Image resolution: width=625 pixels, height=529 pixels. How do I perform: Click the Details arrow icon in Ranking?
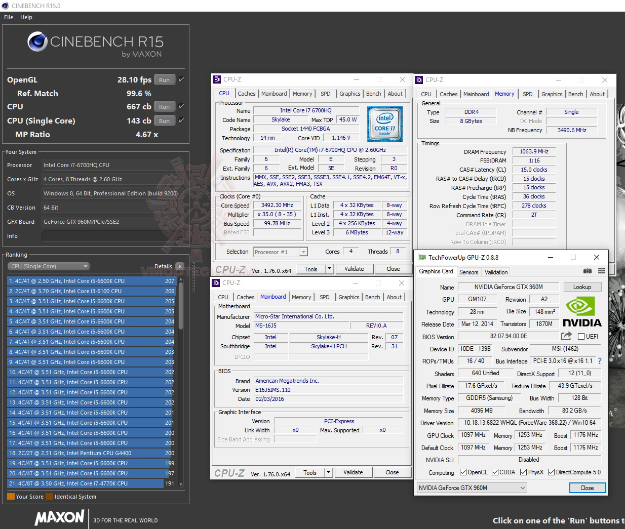pos(179,266)
